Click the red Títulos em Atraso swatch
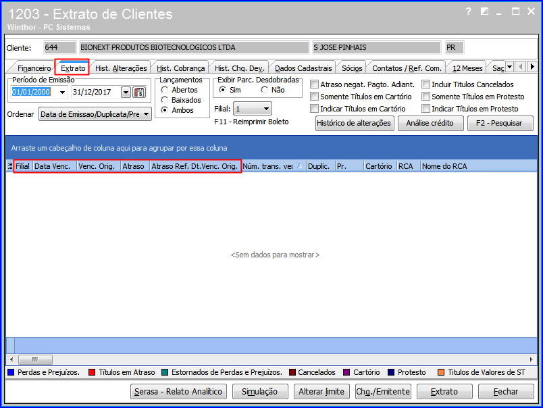The height and width of the screenshot is (408, 543). pos(92,372)
